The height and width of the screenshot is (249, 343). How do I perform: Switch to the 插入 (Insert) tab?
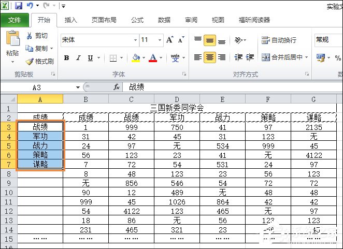(70, 20)
